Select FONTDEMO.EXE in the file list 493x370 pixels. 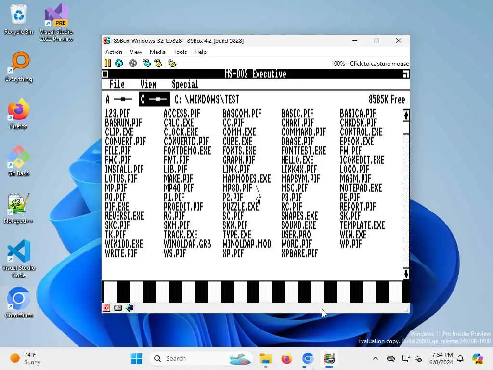pos(187,151)
